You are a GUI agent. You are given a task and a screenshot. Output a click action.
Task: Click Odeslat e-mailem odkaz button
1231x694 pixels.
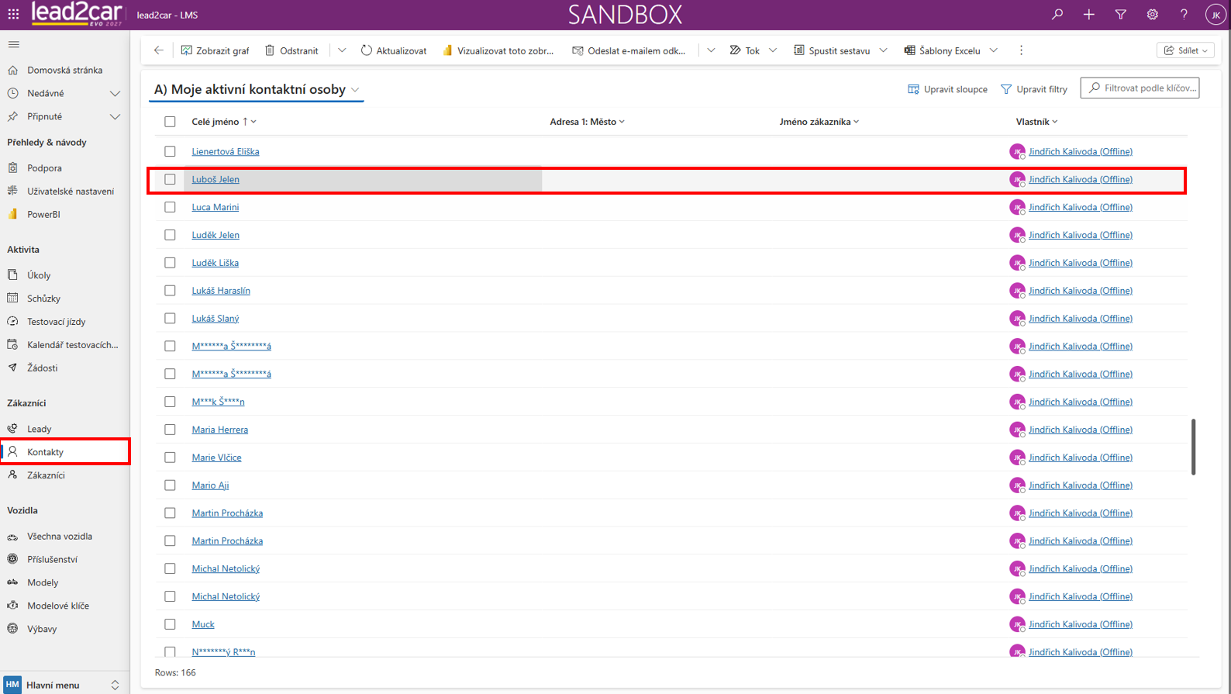point(629,50)
